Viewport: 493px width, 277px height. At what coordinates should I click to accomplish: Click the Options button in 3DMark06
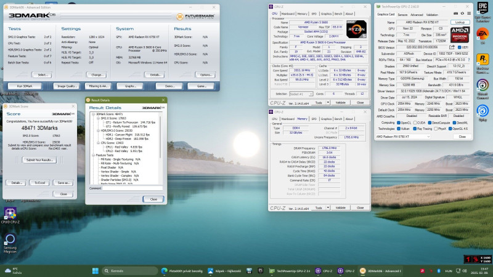205,75
